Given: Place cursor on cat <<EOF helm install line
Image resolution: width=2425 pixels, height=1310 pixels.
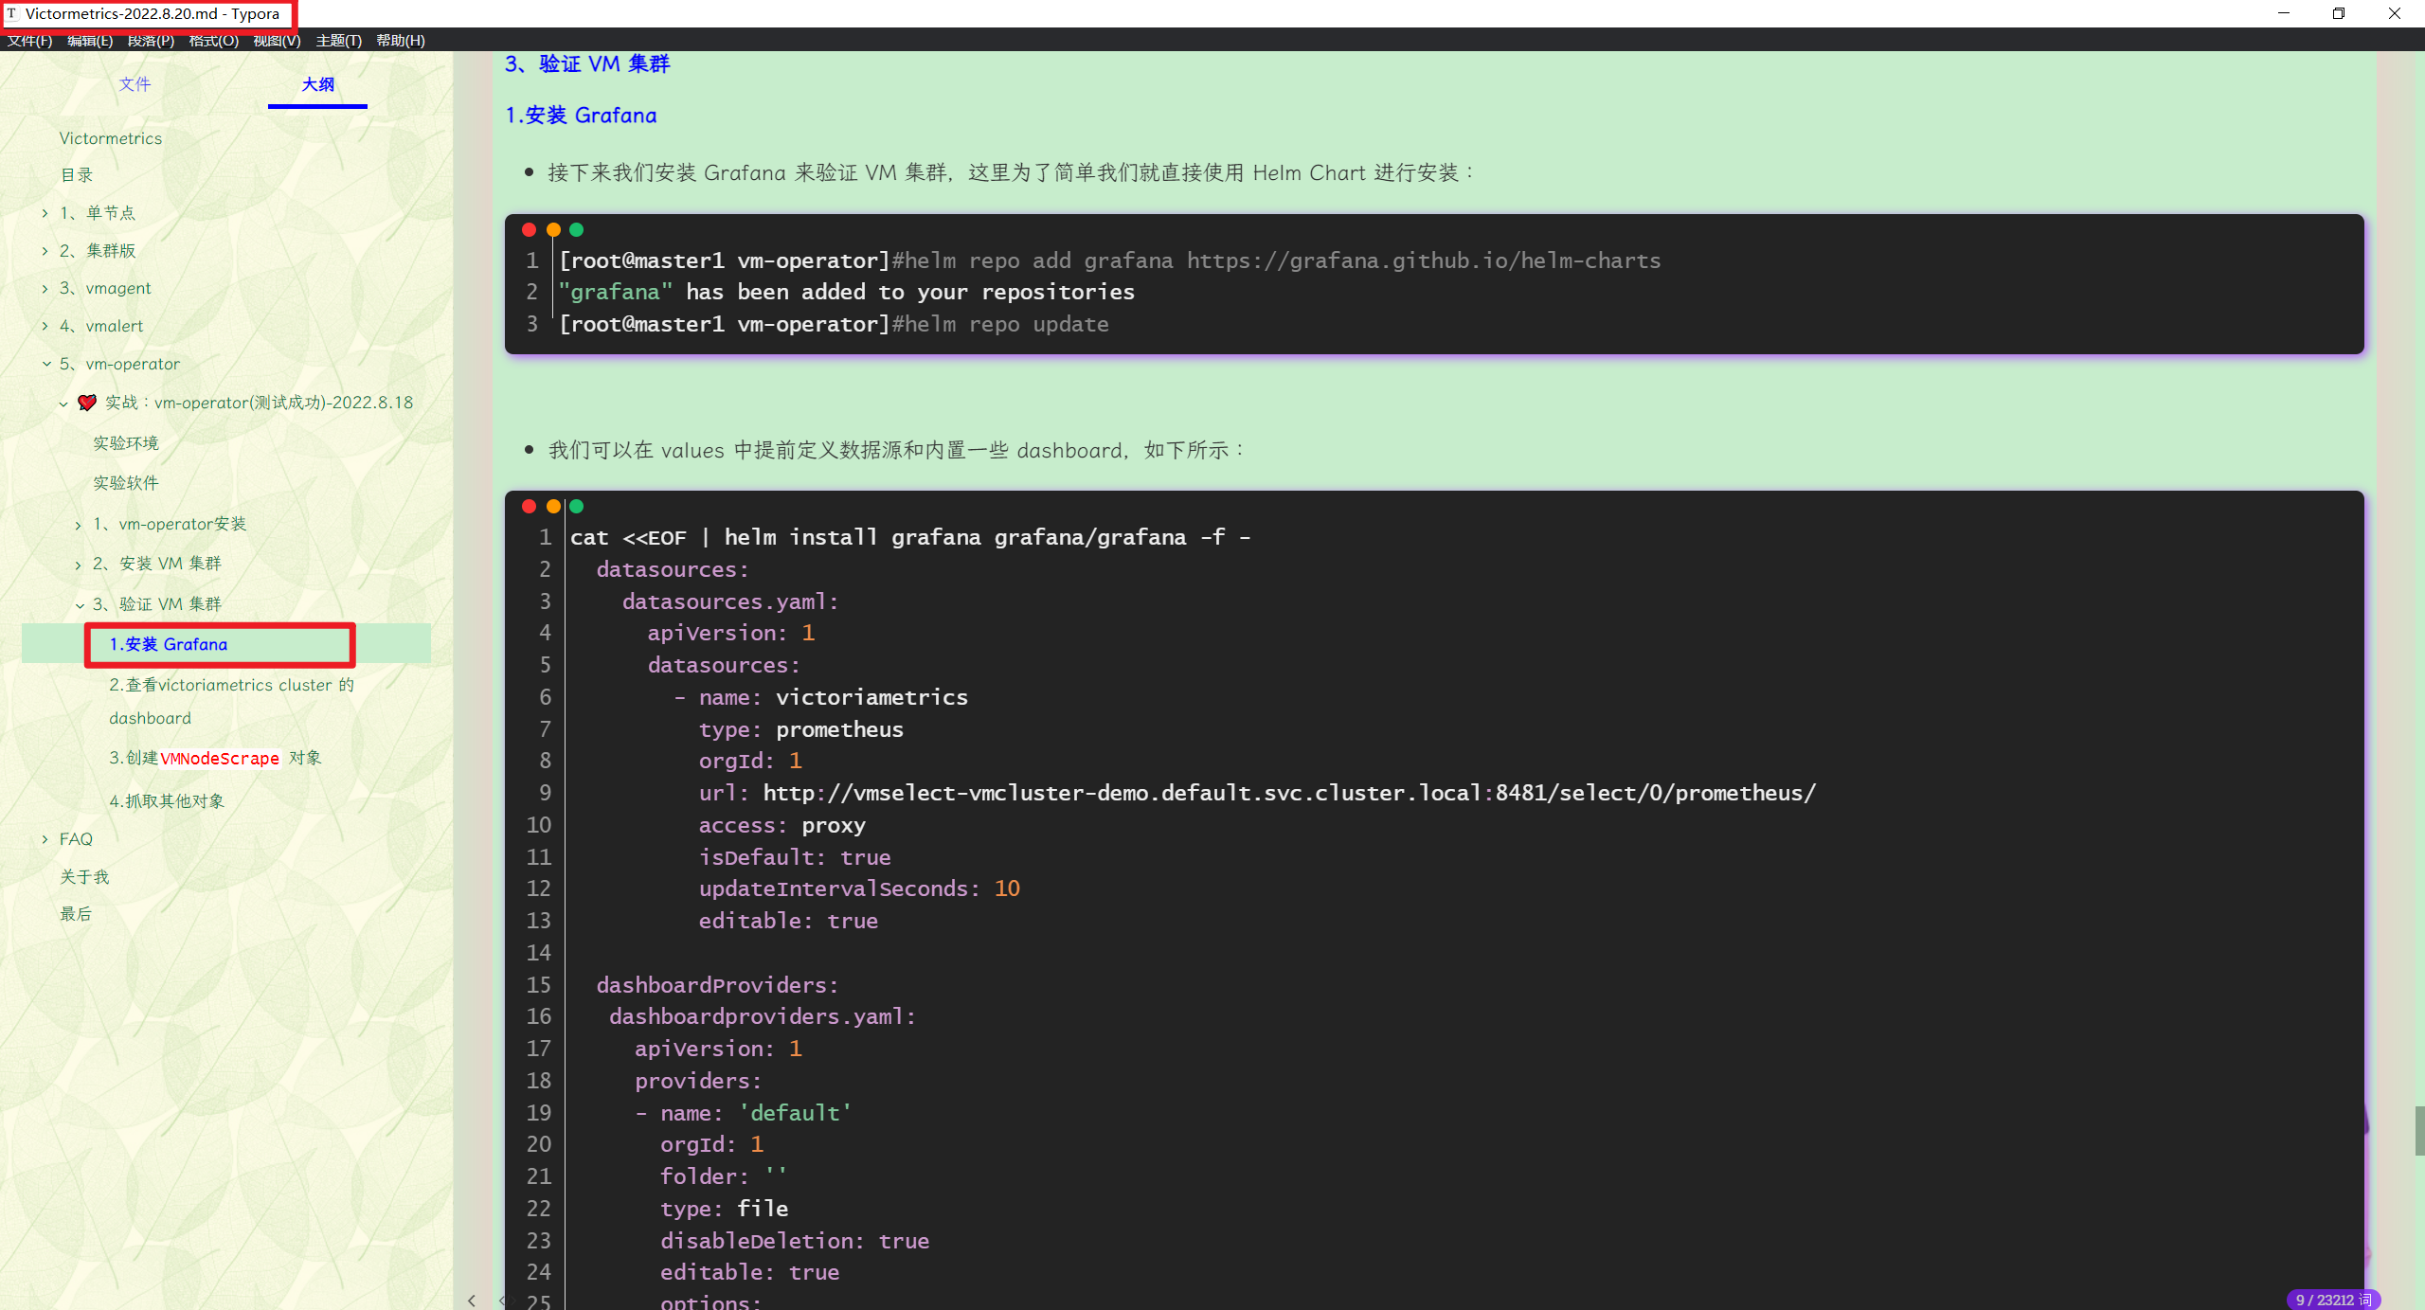Looking at the screenshot, I should click(x=910, y=537).
